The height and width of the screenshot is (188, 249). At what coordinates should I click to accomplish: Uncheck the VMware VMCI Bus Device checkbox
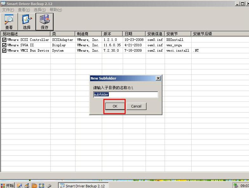(4, 50)
